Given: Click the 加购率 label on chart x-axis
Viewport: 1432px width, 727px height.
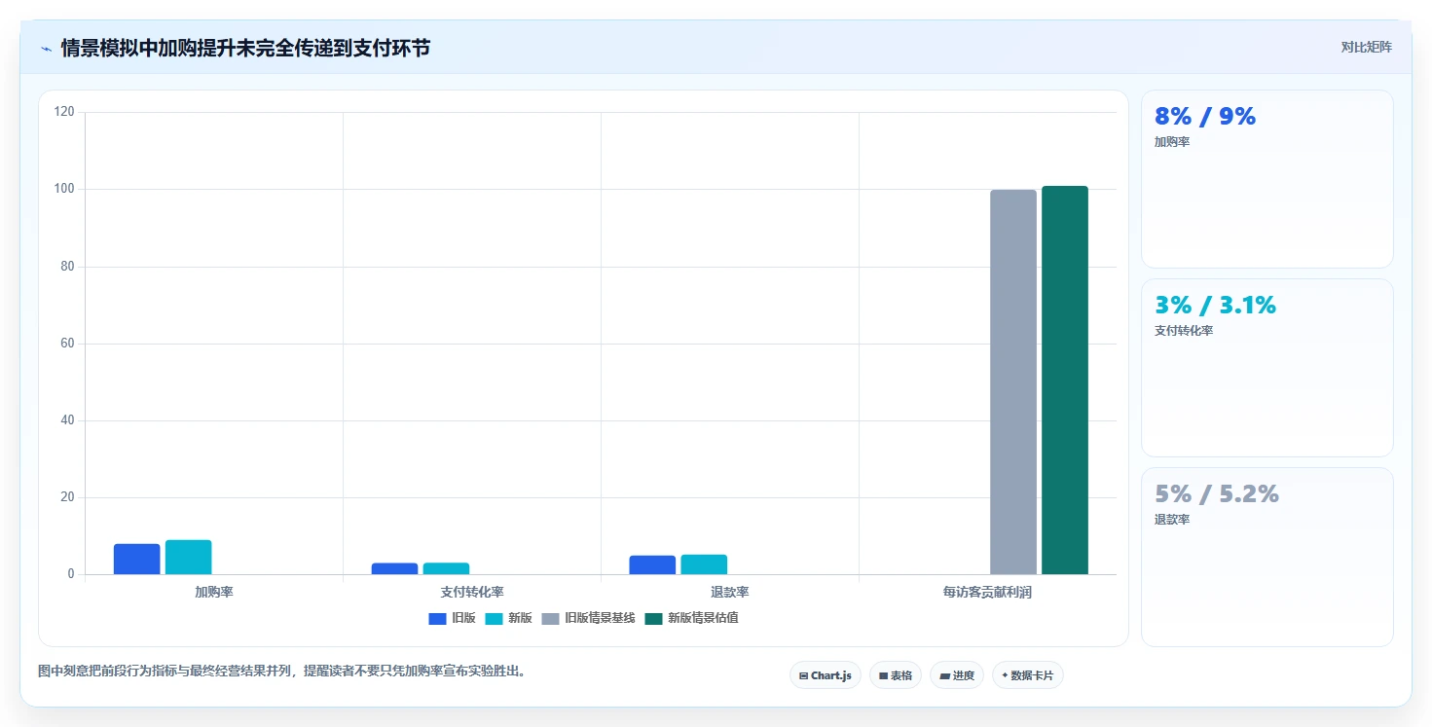Looking at the screenshot, I should [x=214, y=592].
